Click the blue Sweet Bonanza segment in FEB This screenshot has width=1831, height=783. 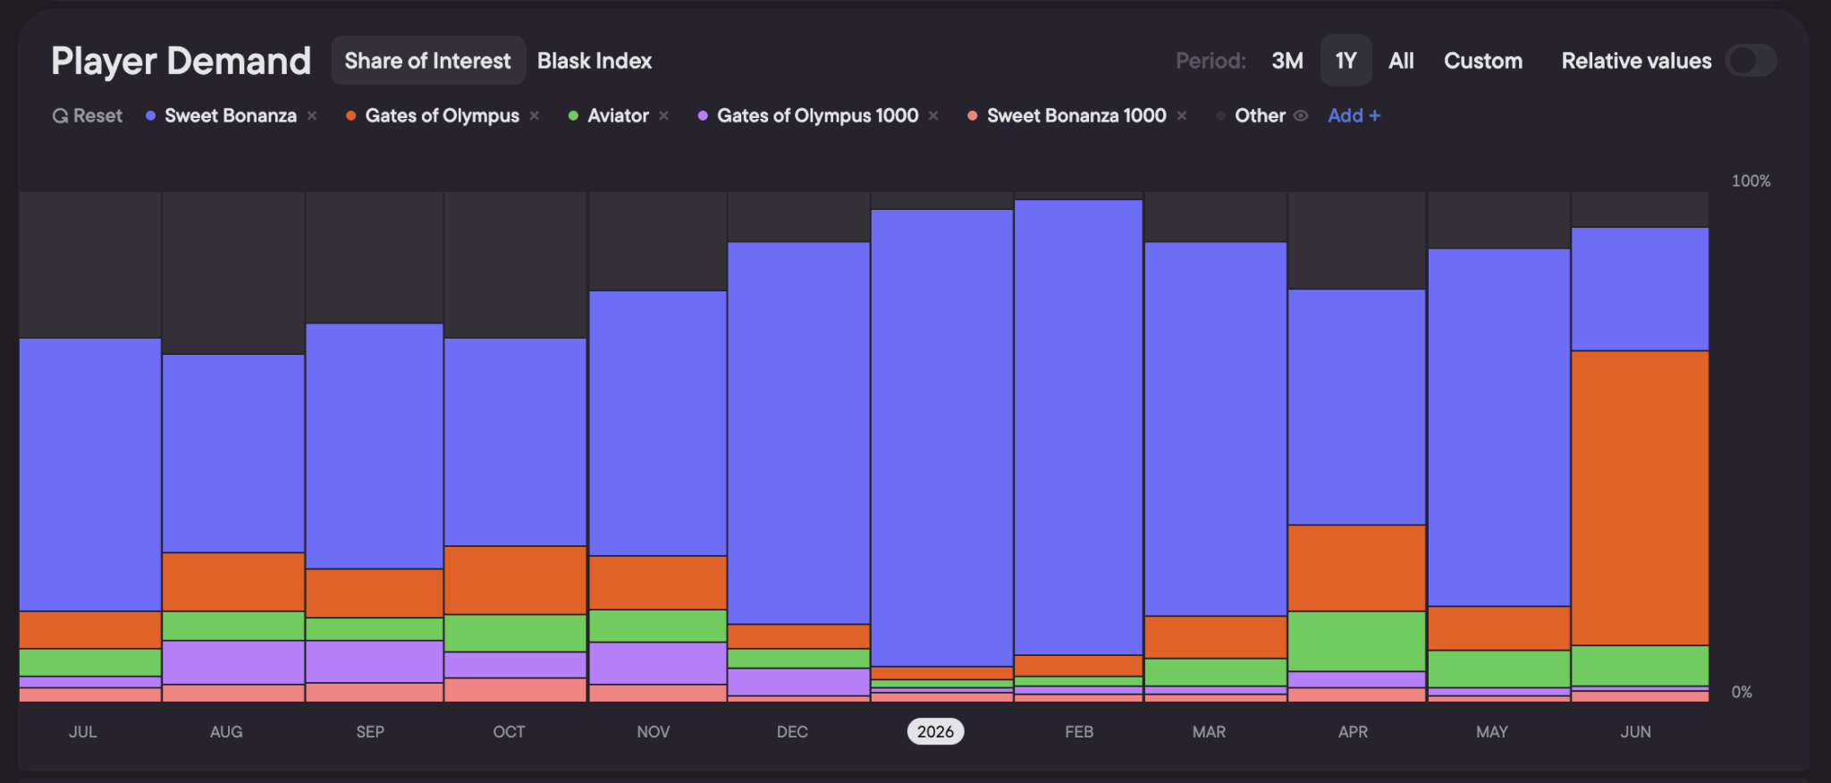tap(1078, 427)
